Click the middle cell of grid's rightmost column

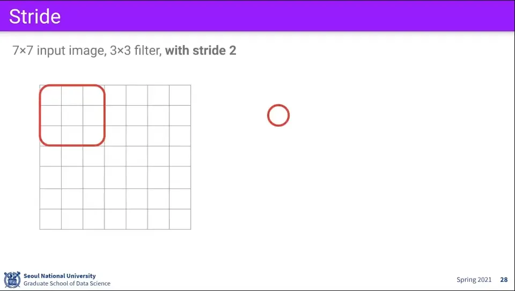180,157
